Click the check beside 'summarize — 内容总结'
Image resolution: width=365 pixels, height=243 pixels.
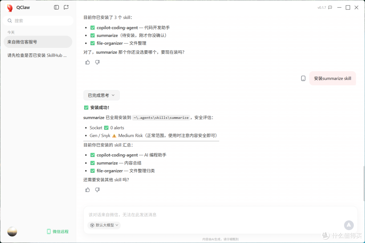click(92, 163)
